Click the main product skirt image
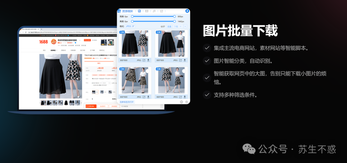The height and width of the screenshot is (163, 347). (61, 76)
